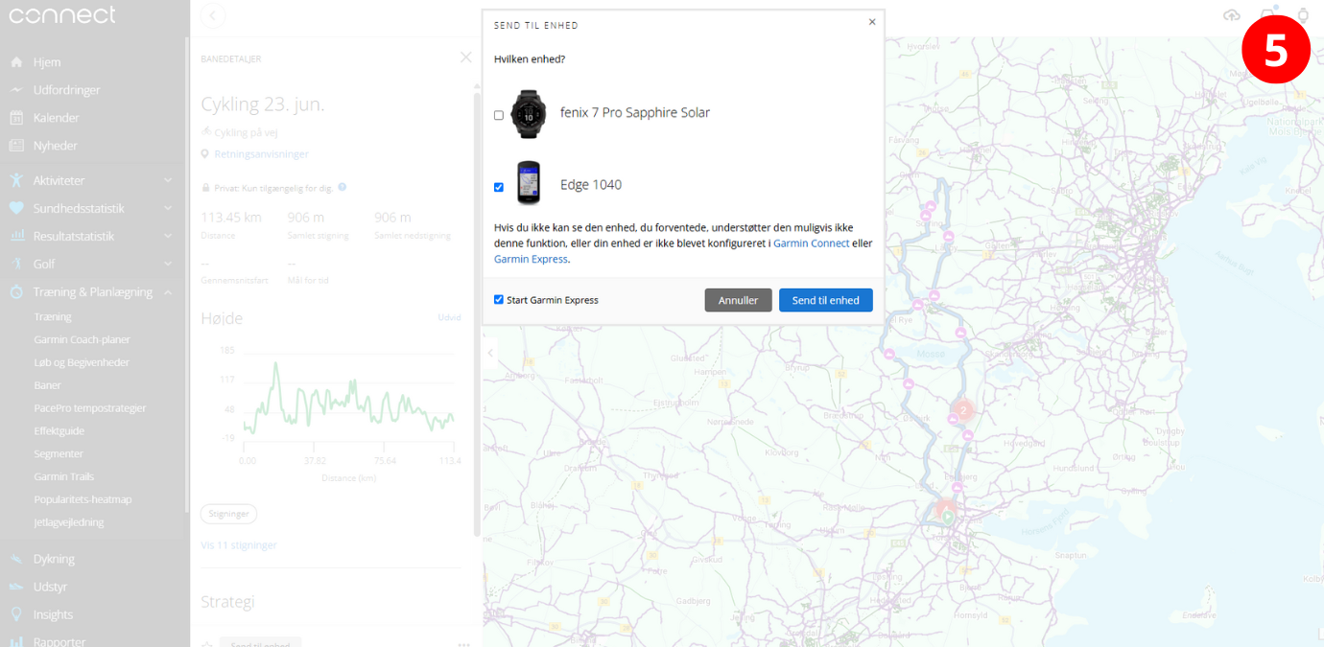Open Udstyr from the sidebar

53,587
